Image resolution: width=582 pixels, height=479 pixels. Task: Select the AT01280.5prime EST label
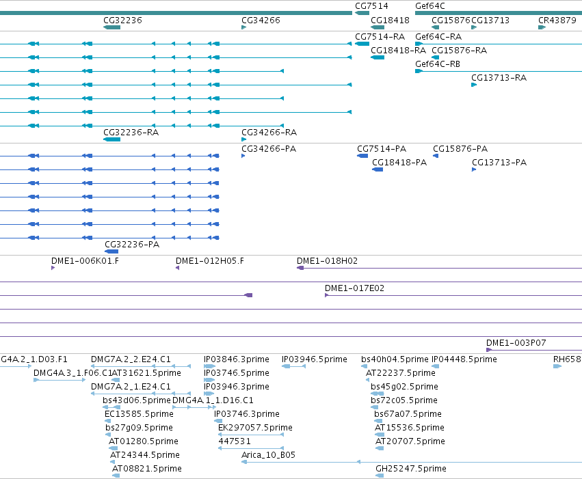143,441
